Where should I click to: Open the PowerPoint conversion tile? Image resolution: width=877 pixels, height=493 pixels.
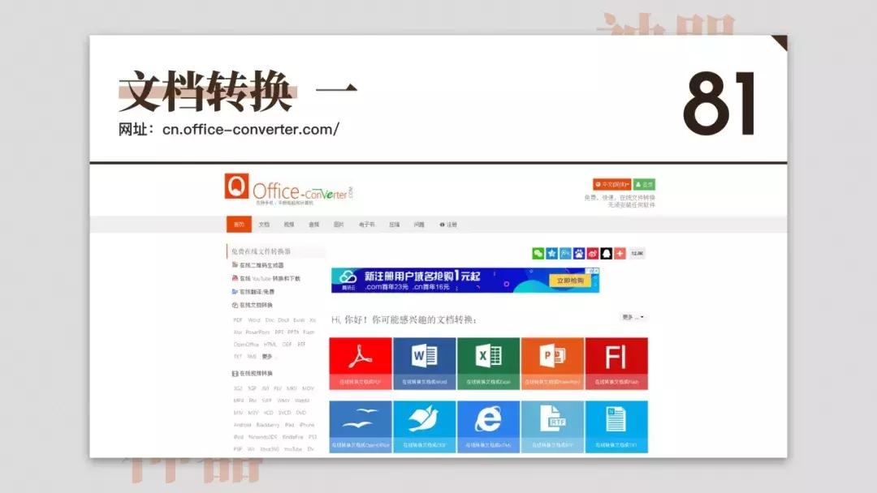[x=553, y=362]
